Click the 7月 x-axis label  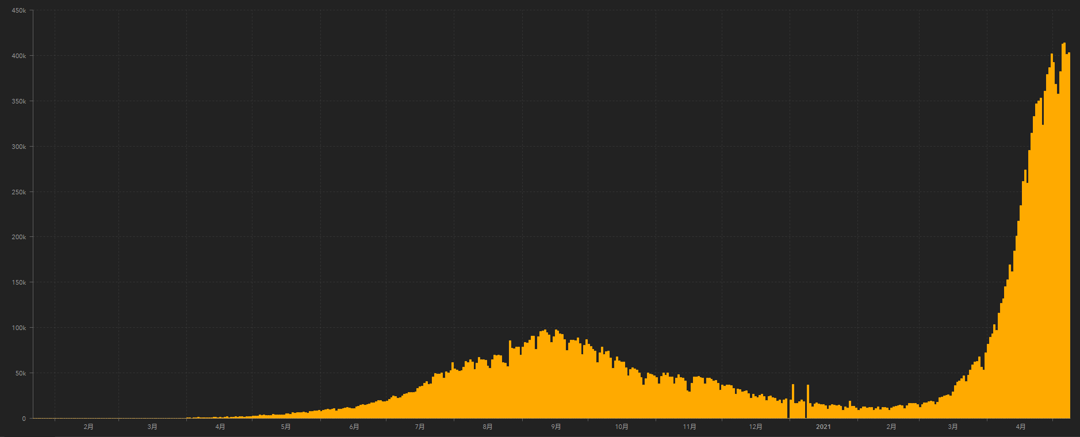(x=420, y=427)
